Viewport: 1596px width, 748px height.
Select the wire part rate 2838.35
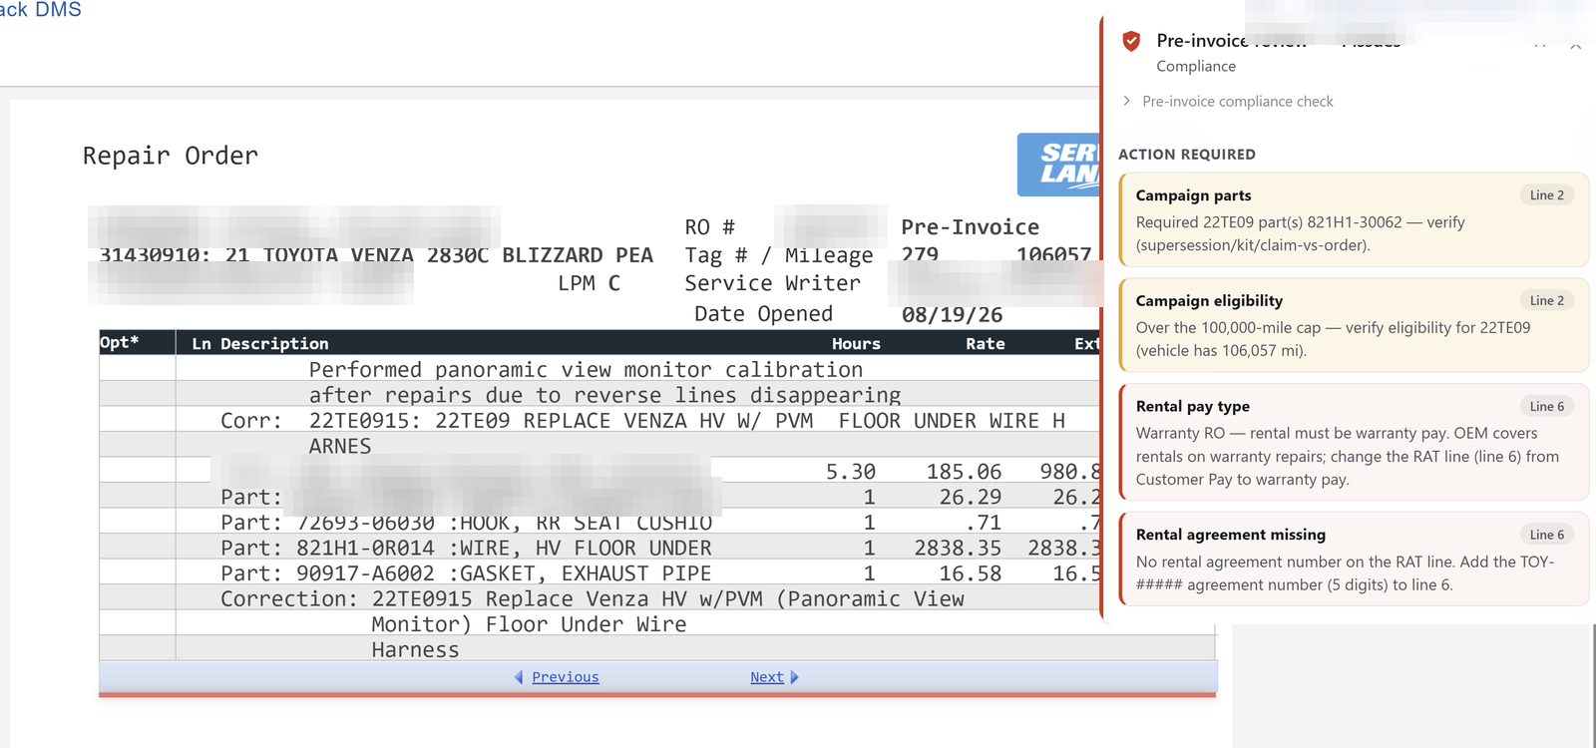click(958, 549)
